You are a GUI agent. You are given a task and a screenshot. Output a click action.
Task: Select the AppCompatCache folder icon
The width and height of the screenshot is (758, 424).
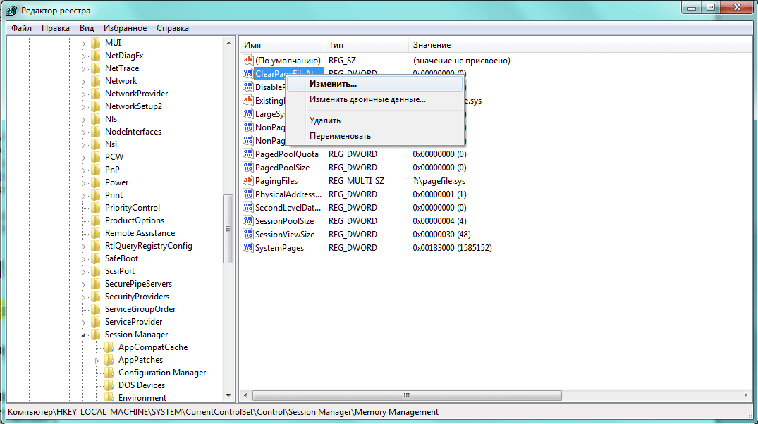click(109, 347)
